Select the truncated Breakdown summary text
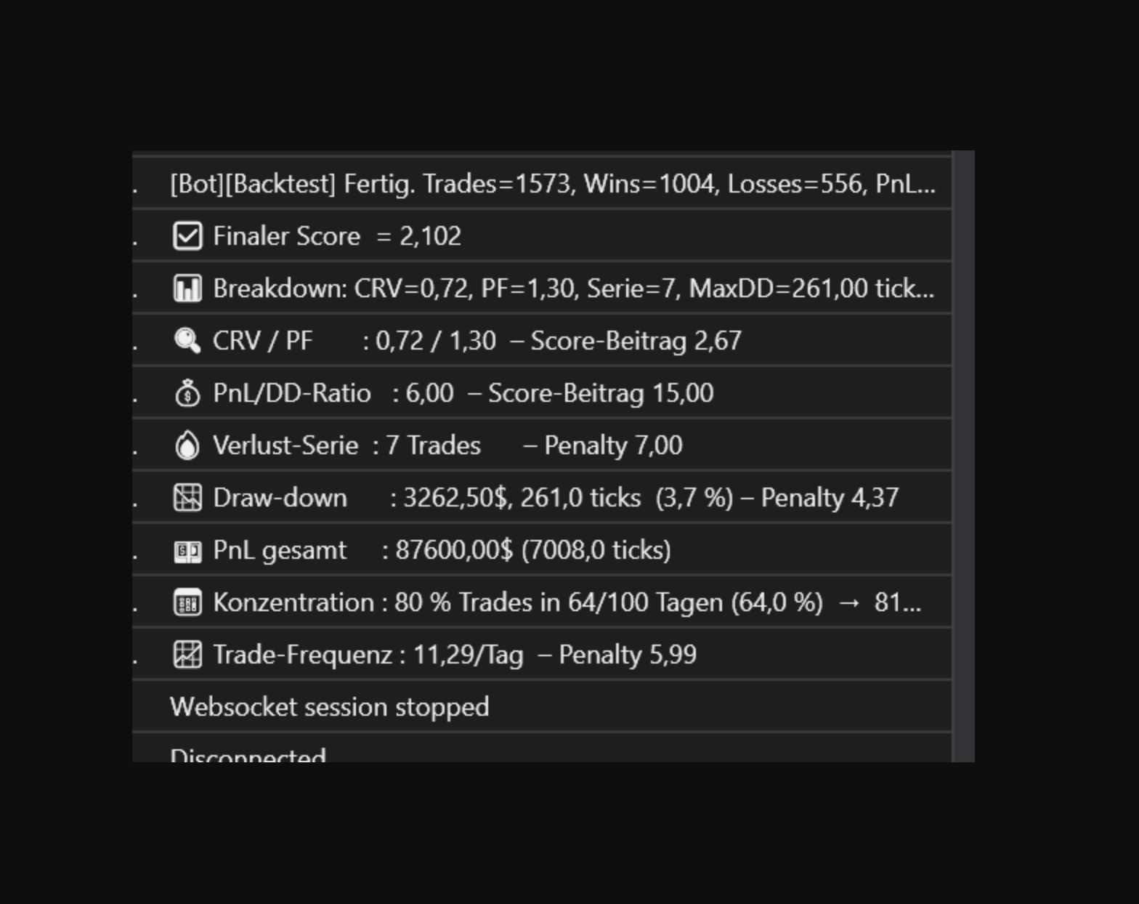The height and width of the screenshot is (904, 1139). 574,288
